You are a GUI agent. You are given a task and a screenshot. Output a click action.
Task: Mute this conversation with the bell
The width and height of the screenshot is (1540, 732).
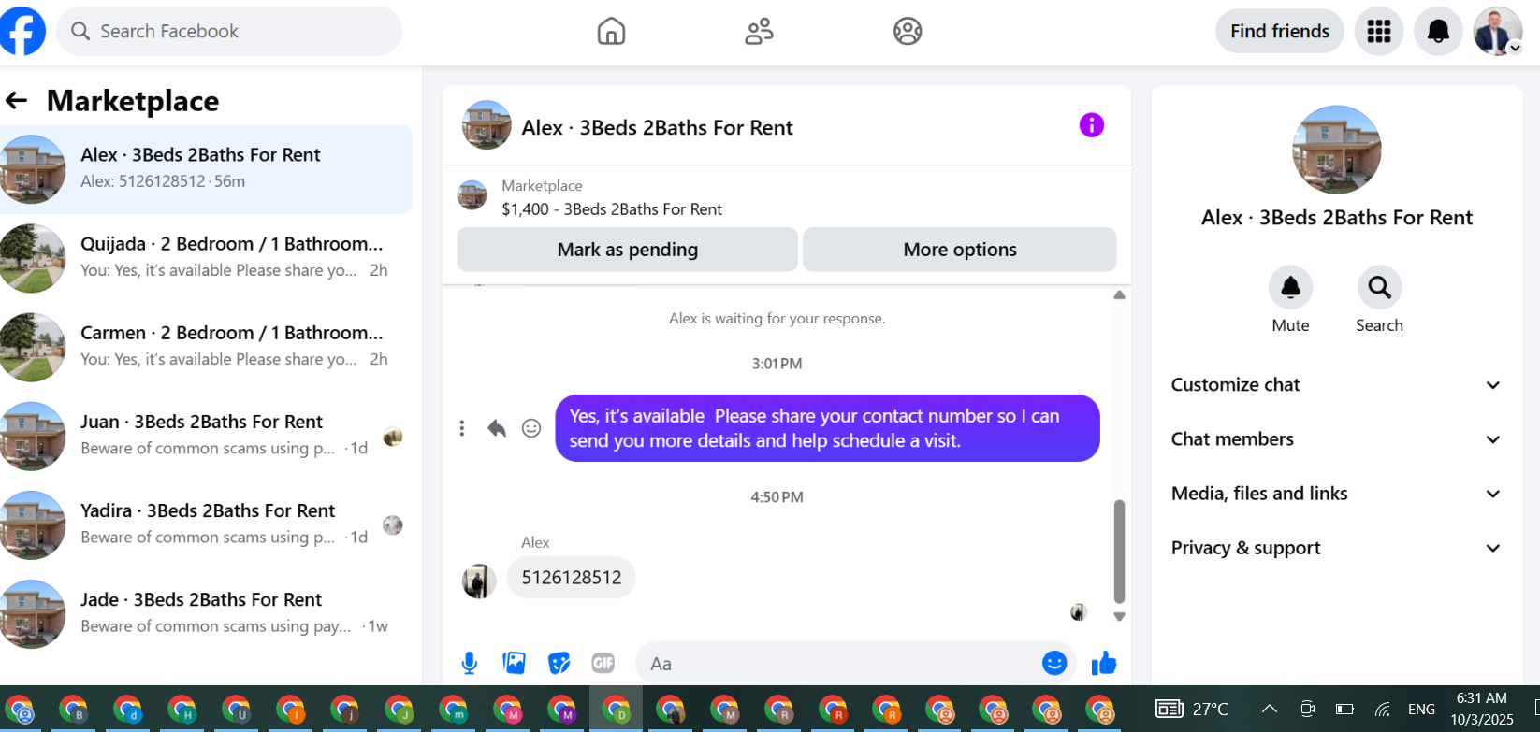(1290, 288)
